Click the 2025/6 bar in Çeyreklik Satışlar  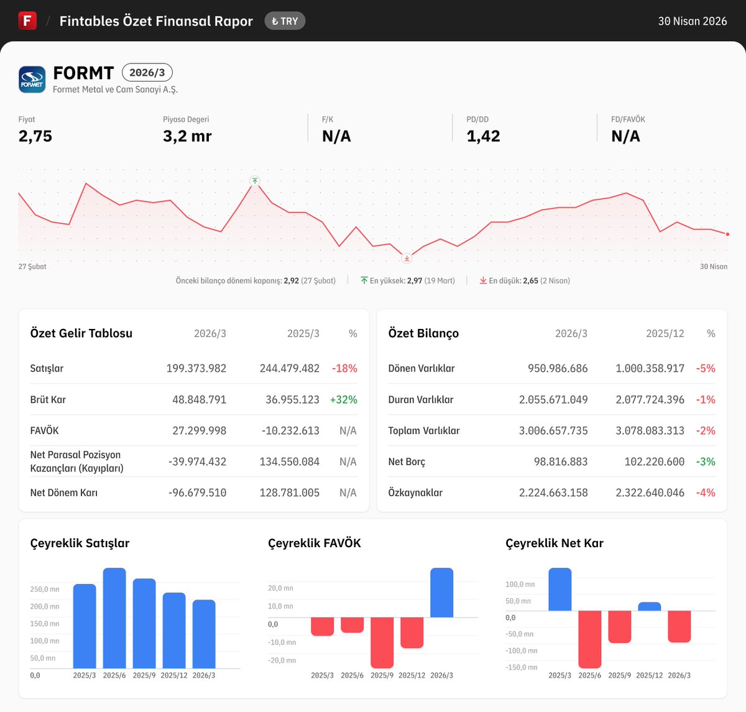tap(114, 618)
